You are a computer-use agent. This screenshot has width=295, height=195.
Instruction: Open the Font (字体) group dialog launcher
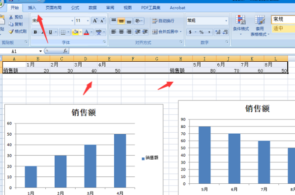[x=104, y=42]
